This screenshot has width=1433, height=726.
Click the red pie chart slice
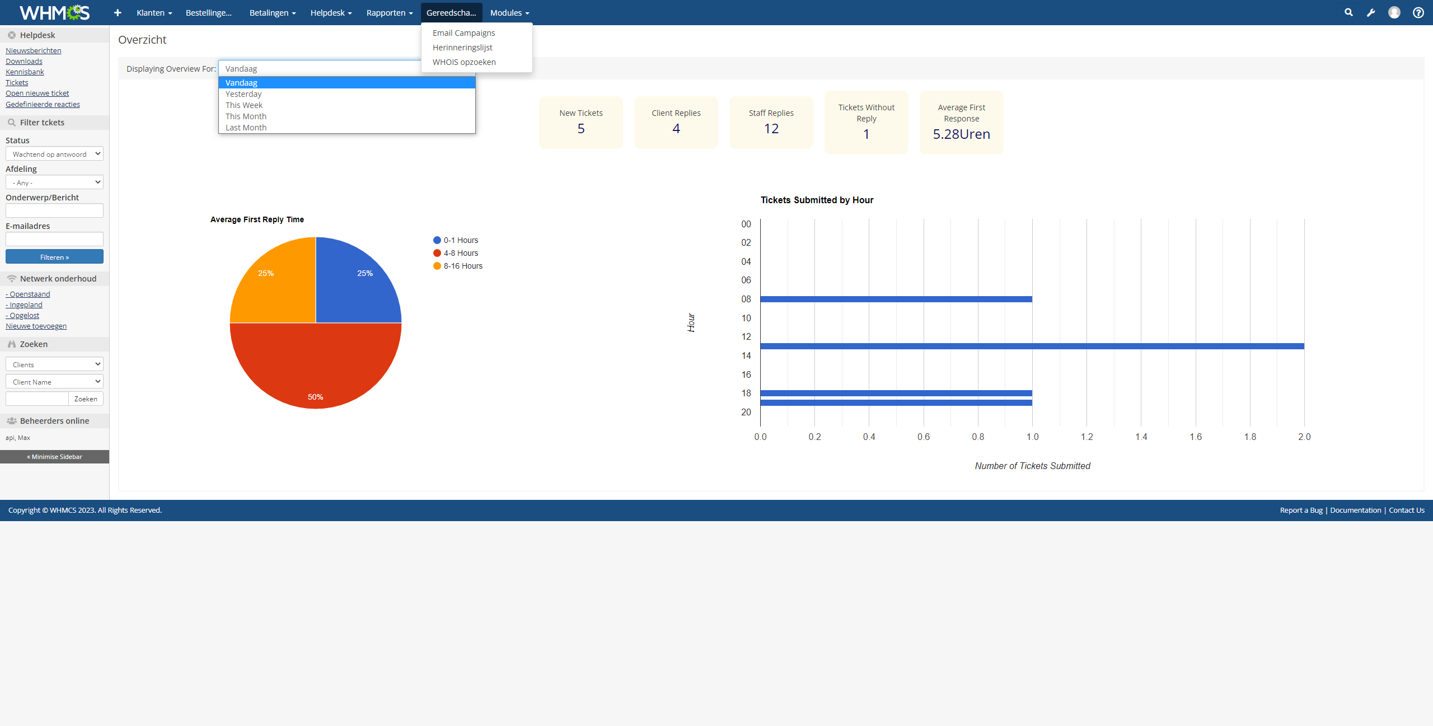point(315,364)
